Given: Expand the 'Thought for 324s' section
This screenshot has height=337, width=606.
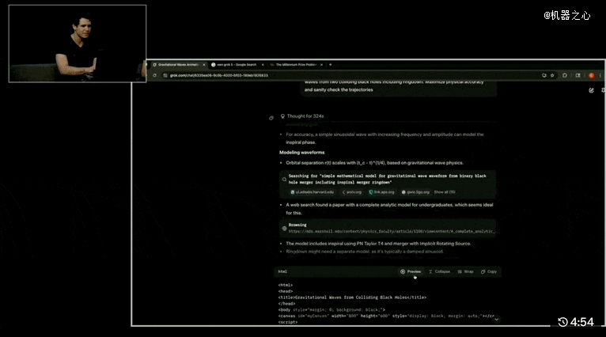Looking at the screenshot, I should [x=305, y=116].
